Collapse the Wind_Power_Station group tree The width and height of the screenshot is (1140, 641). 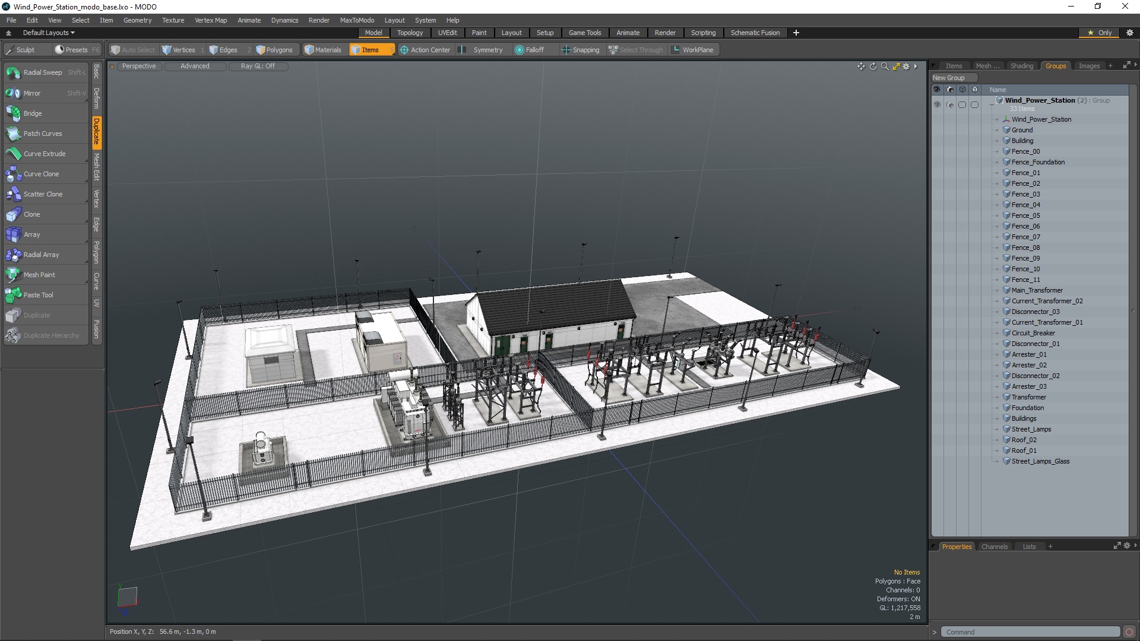click(x=992, y=105)
